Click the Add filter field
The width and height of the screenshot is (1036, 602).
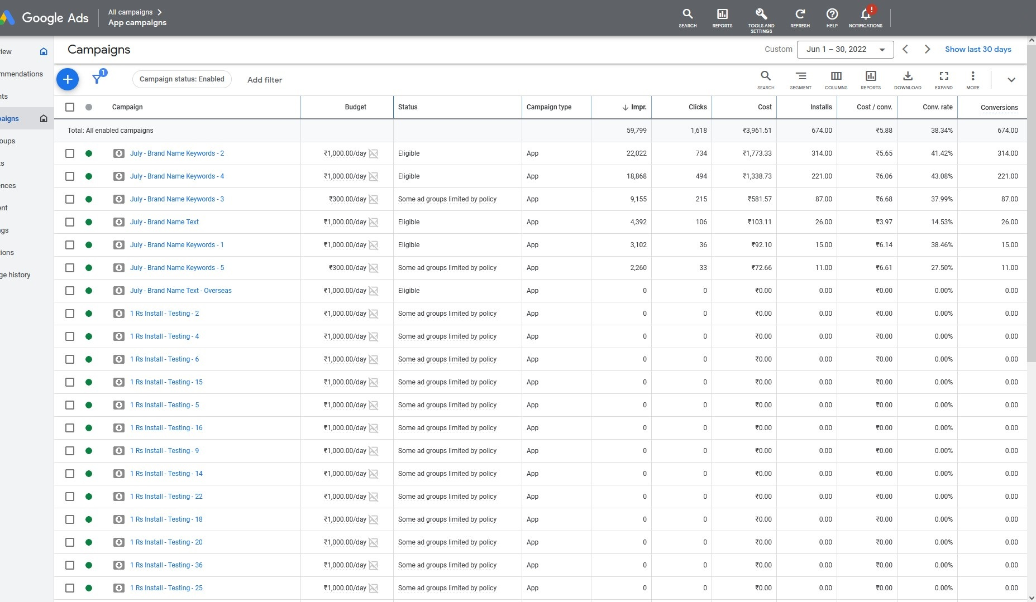click(x=265, y=80)
